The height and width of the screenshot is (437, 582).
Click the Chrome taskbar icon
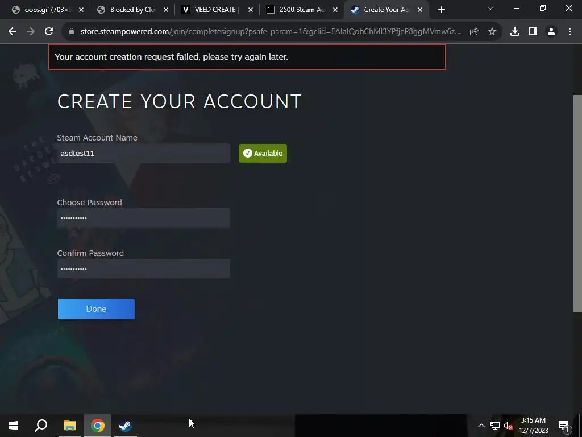click(98, 426)
